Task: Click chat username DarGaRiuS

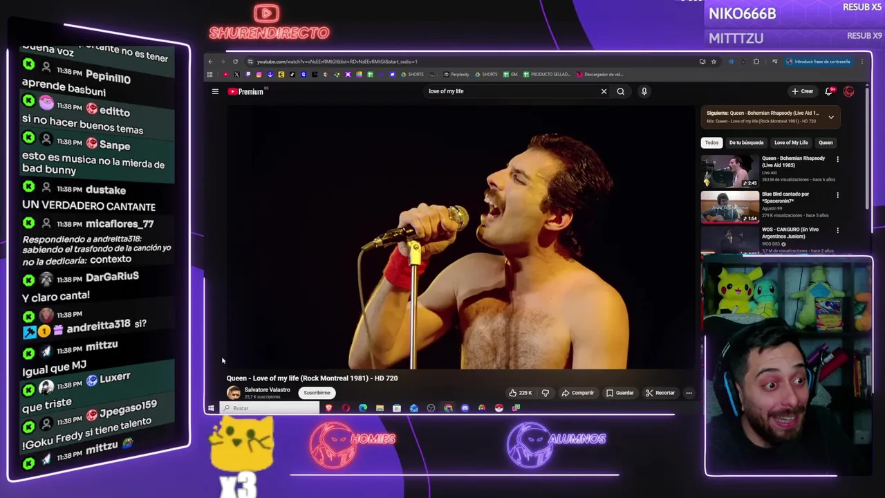Action: point(112,277)
